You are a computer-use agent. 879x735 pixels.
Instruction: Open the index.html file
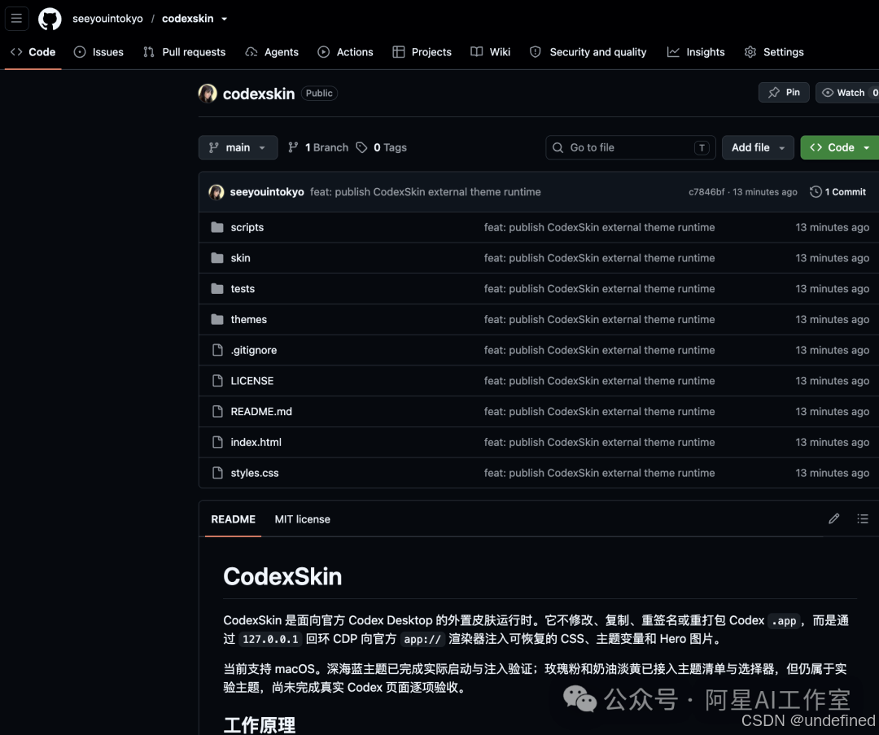coord(256,442)
